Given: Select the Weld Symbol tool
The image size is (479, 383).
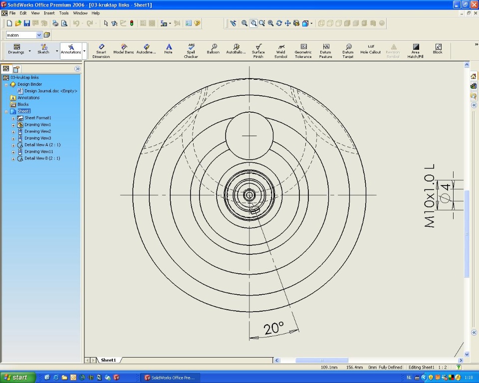Looking at the screenshot, I should 280,50.
